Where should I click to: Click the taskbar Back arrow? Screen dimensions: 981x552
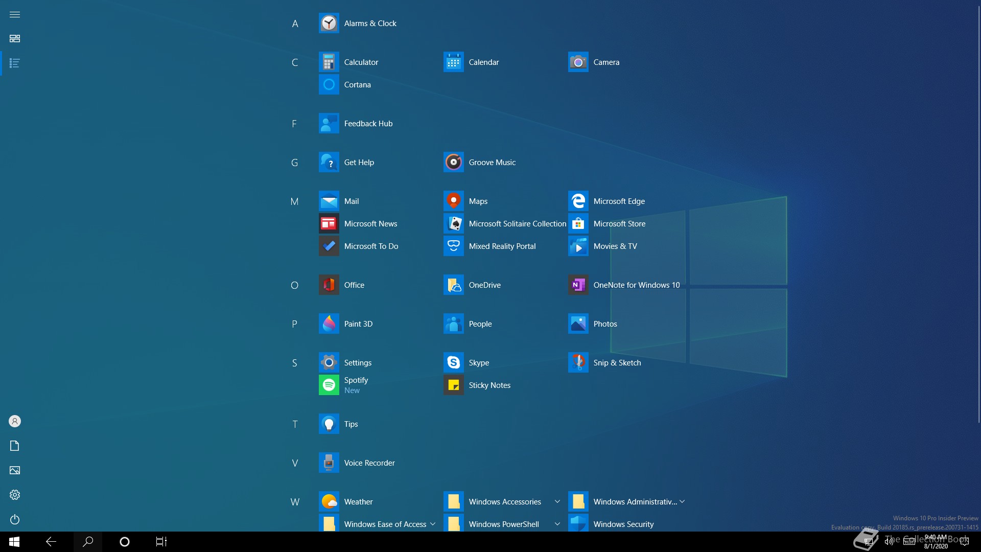tap(51, 542)
